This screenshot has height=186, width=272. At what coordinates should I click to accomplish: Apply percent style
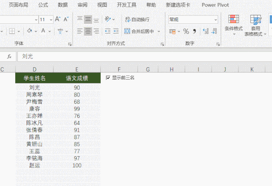click(x=186, y=31)
